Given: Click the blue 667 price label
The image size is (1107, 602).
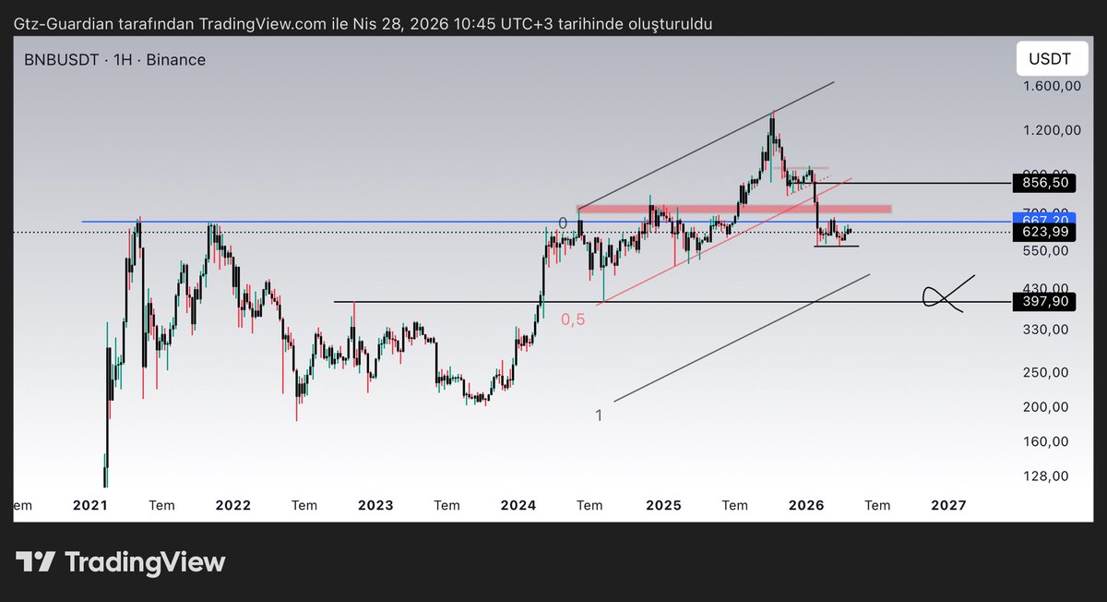Looking at the screenshot, I should 1046,219.
